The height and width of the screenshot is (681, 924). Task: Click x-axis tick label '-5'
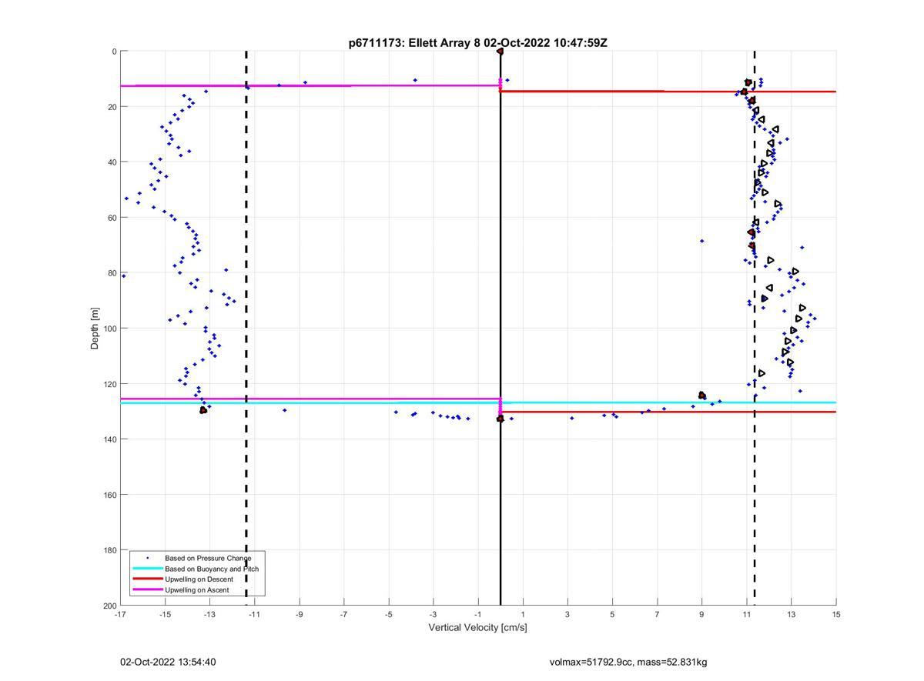click(x=389, y=614)
